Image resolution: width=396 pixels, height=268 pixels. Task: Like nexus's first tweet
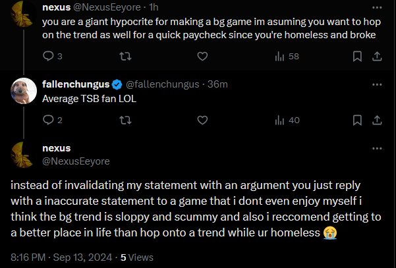click(x=202, y=57)
